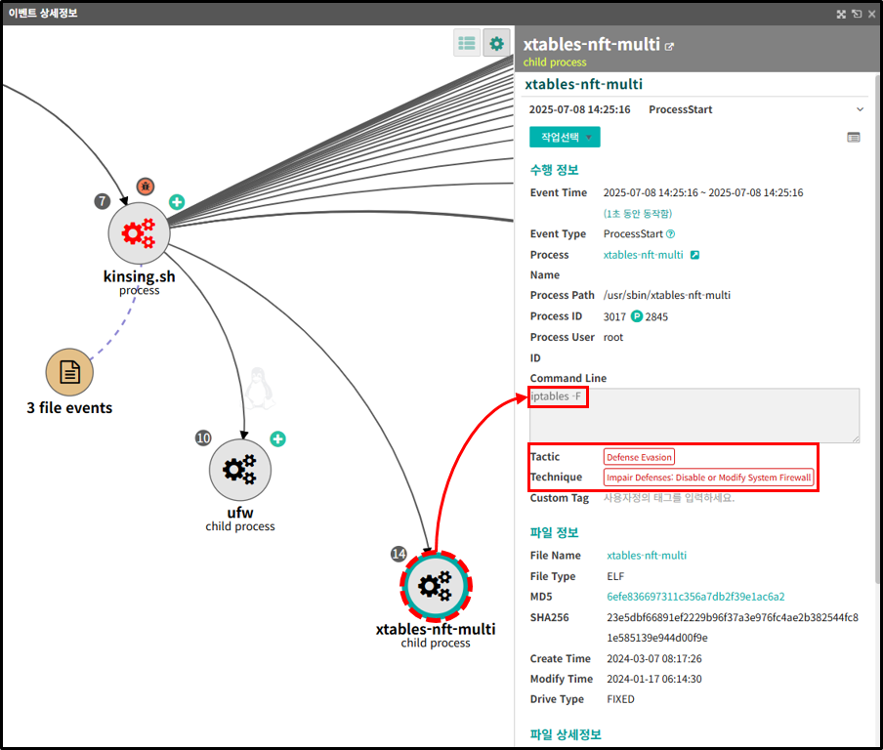Click the ufw child process node
The image size is (883, 750).
(x=239, y=470)
